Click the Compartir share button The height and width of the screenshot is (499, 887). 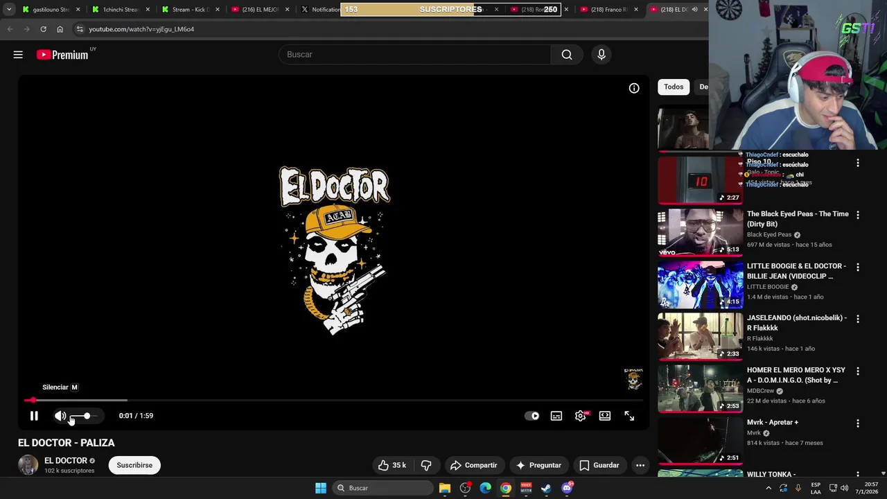[x=474, y=465]
